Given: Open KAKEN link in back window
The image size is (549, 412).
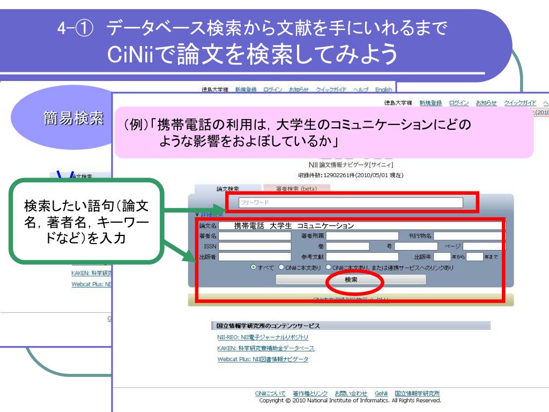Looking at the screenshot, I should 91,273.
